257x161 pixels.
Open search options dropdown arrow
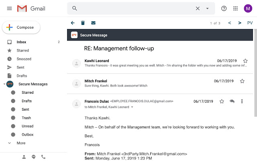pyautogui.click(x=207, y=8)
